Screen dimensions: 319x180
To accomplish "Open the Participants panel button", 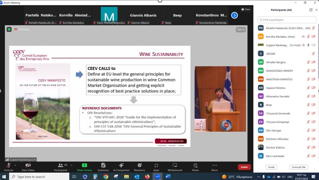I will coord(61,167).
